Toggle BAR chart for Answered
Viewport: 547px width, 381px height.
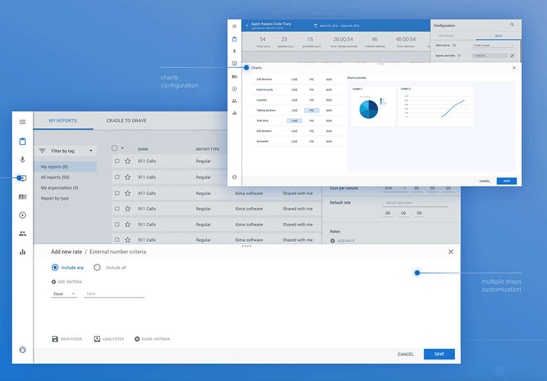coord(329,141)
